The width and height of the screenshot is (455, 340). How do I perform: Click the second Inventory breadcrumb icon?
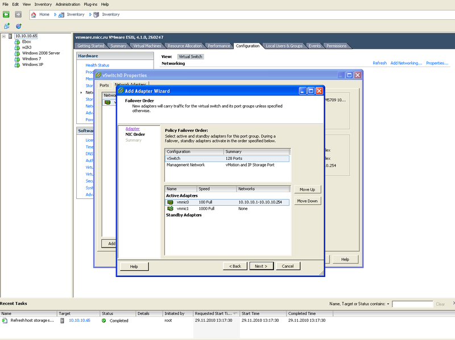[96, 15]
